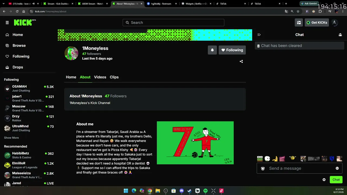This screenshot has width=347, height=195.
Task: Click the translate page icon
Action: [x=286, y=11]
